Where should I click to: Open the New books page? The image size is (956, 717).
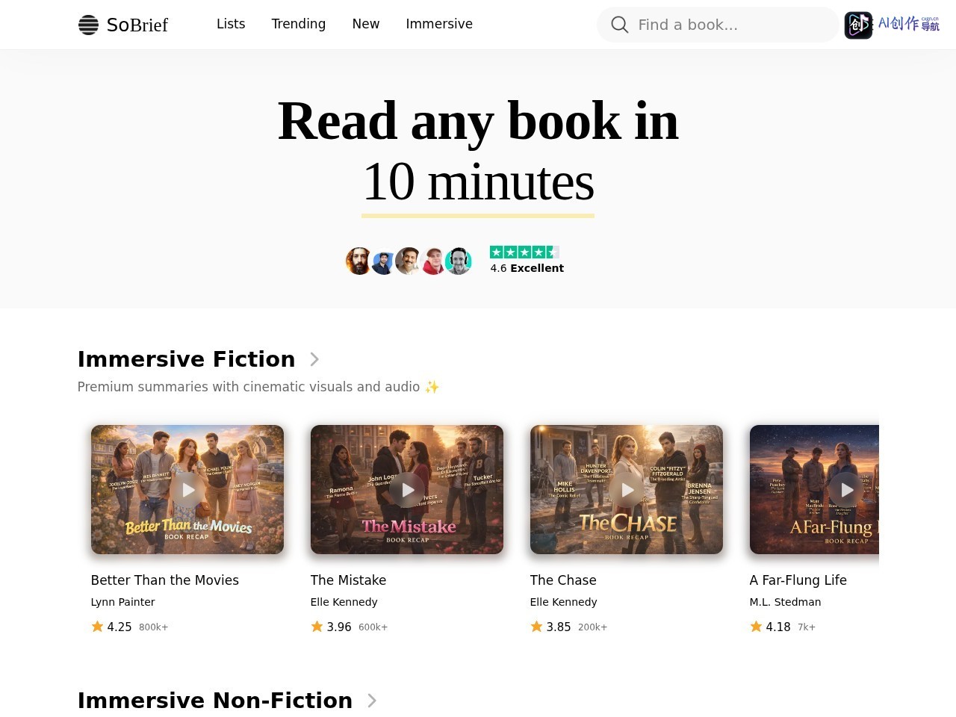[366, 24]
